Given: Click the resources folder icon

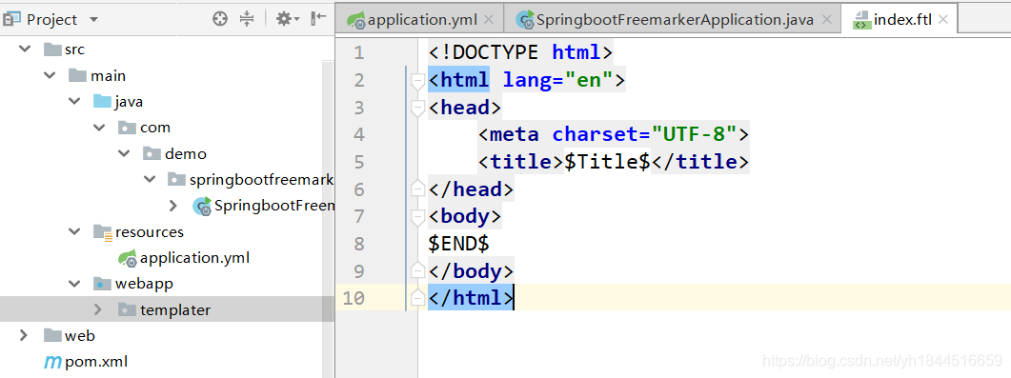Looking at the screenshot, I should [x=103, y=232].
